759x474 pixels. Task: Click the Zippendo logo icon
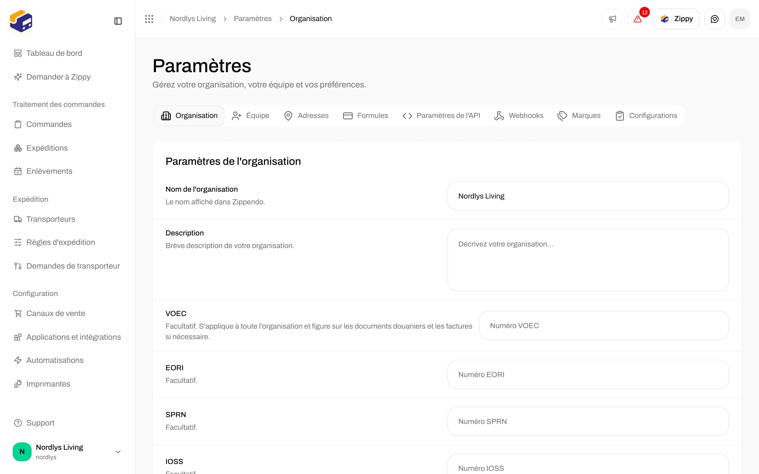[21, 21]
